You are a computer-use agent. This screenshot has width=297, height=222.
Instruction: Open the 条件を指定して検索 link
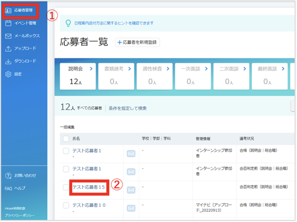(x=127, y=108)
